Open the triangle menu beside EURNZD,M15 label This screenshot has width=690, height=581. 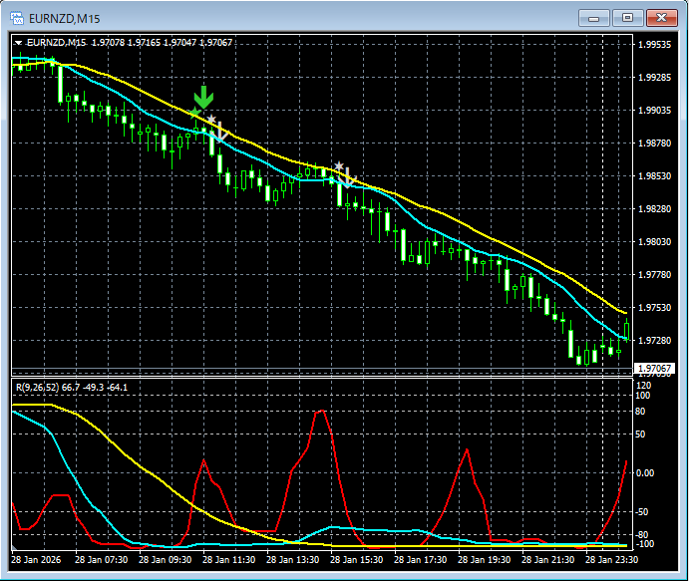18,43
